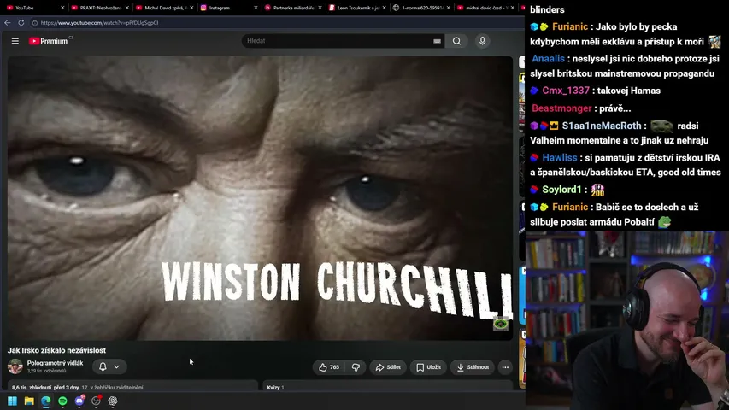Click the frog emote after Pobaltí

point(664,222)
